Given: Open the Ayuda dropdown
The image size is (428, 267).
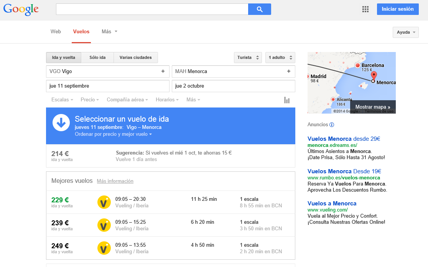Looking at the screenshot, I should click(x=406, y=32).
